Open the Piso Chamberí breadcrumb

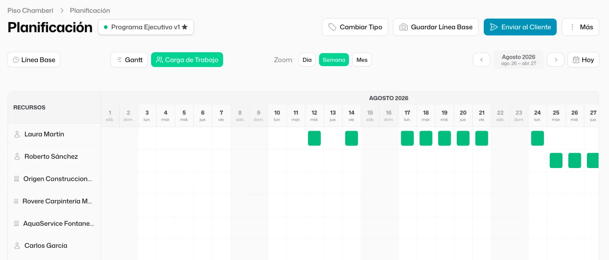click(30, 10)
